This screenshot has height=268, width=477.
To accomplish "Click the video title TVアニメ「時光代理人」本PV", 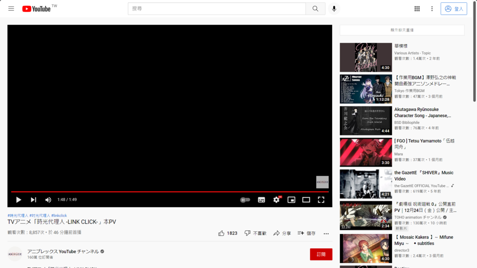I will pyautogui.click(x=62, y=222).
